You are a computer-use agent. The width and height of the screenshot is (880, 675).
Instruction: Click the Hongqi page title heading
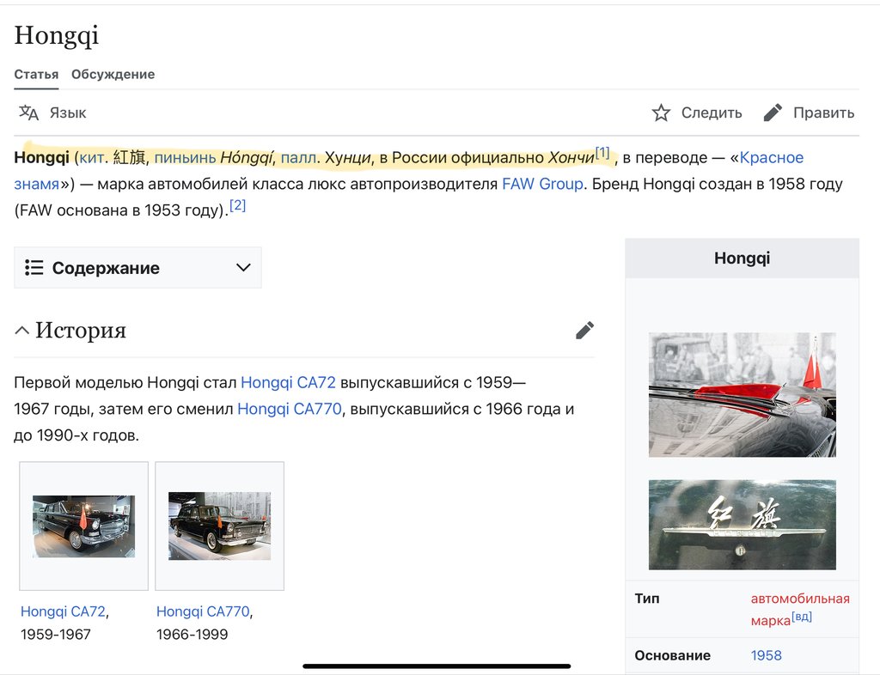pos(56,36)
